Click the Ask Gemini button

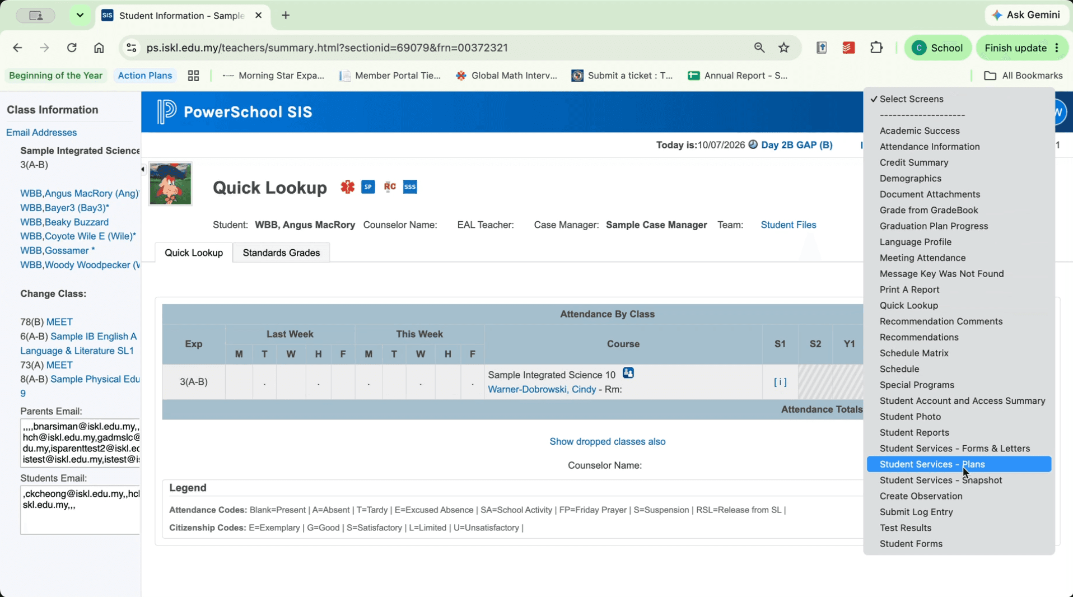click(1026, 15)
